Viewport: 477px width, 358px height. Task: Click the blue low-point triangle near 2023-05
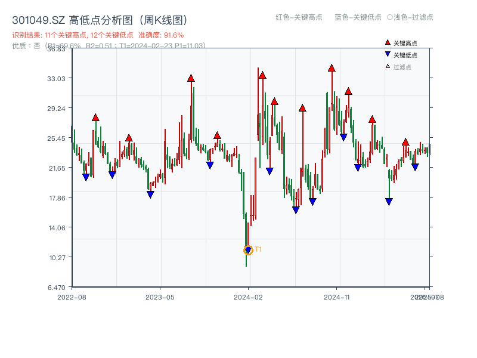150,194
